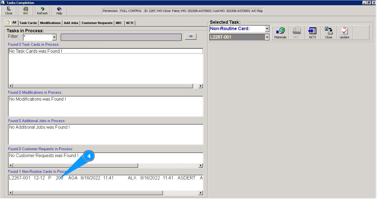Click left scroll arrow of Non-Routine Cards list

pos(11,193)
